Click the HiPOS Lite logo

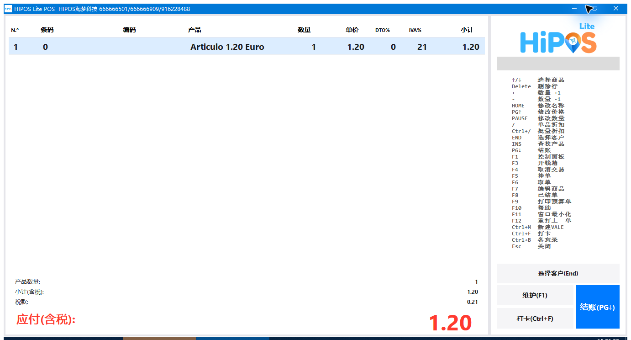[558, 38]
